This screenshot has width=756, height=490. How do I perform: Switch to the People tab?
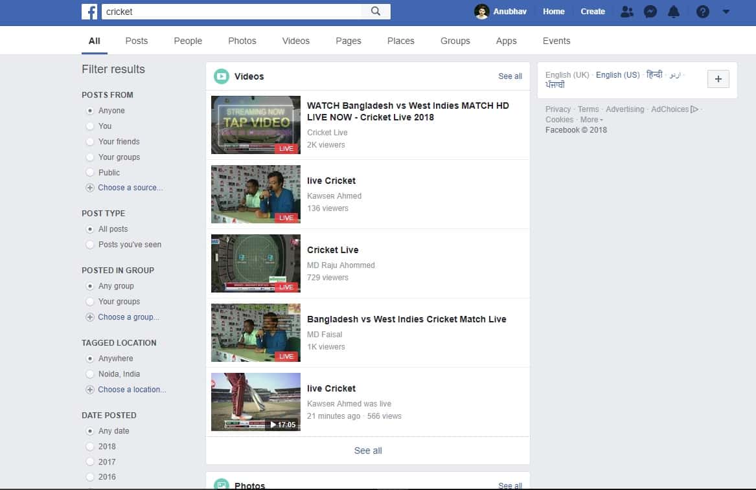188,41
